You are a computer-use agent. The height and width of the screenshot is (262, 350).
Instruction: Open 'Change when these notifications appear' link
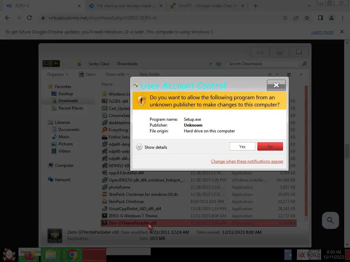tap(247, 161)
